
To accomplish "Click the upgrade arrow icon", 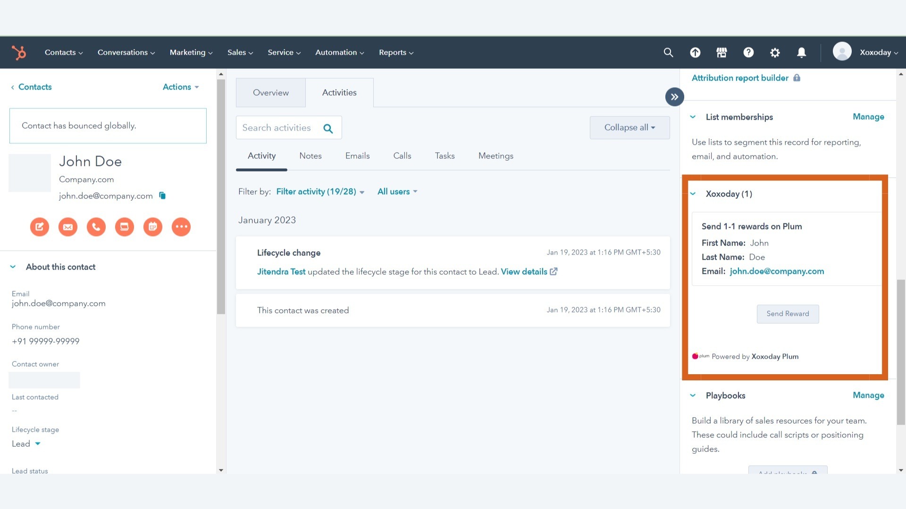I will click(695, 52).
